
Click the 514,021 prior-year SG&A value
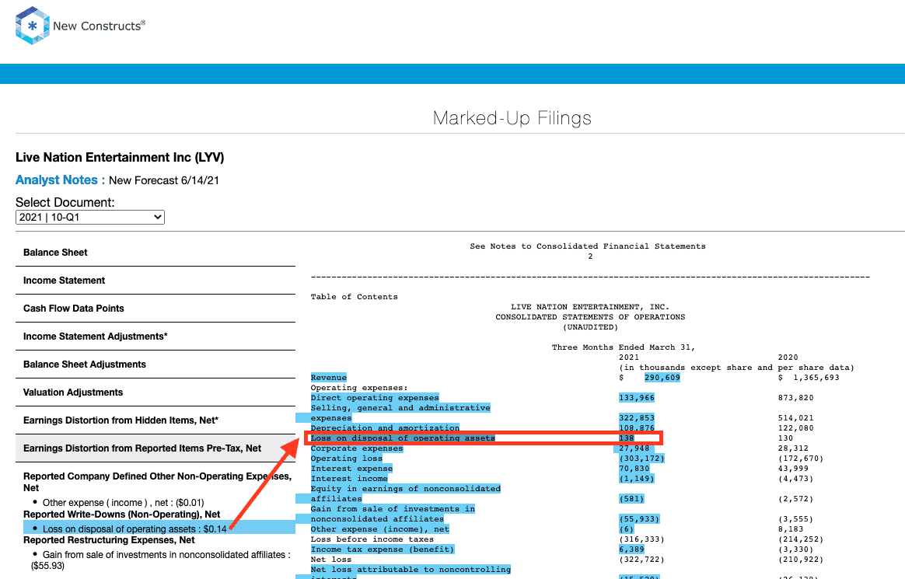pyautogui.click(x=796, y=418)
